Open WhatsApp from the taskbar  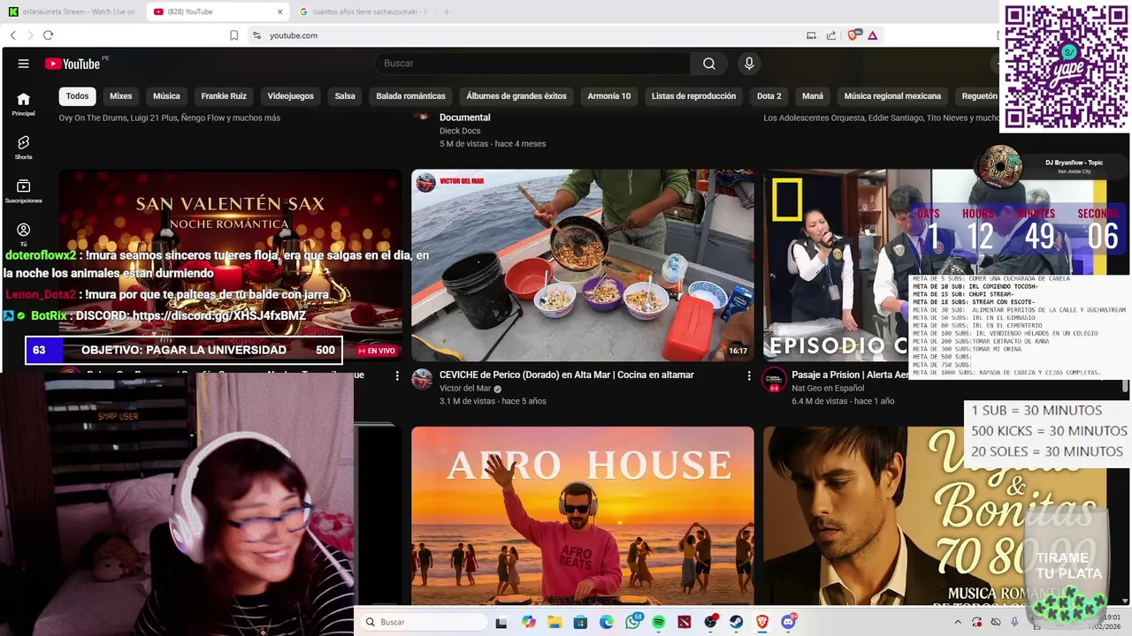(x=633, y=622)
